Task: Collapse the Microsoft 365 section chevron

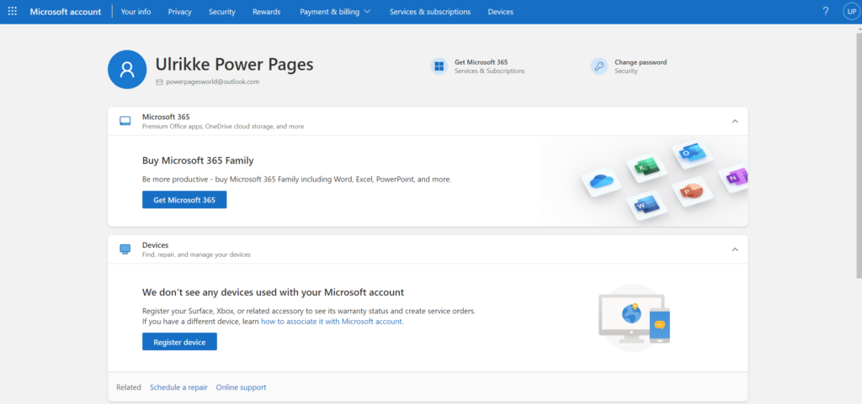Action: click(x=735, y=121)
